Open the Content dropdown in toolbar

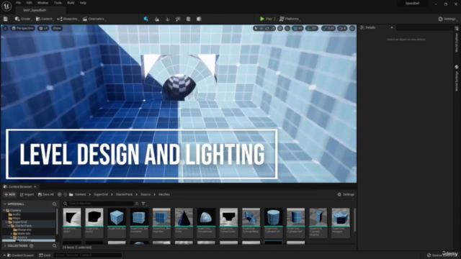45,19
